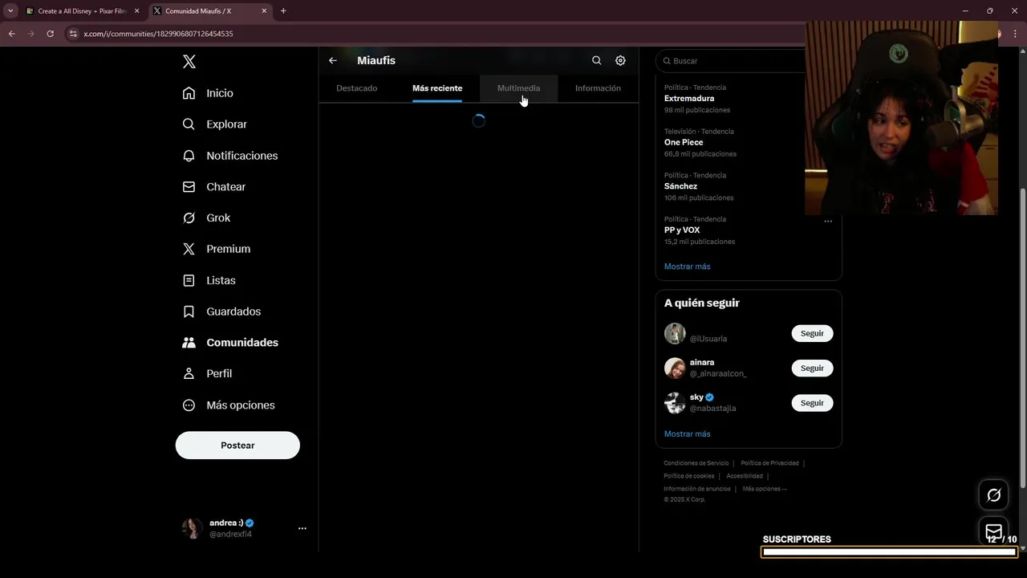Open Comunidades page

tap(229, 342)
